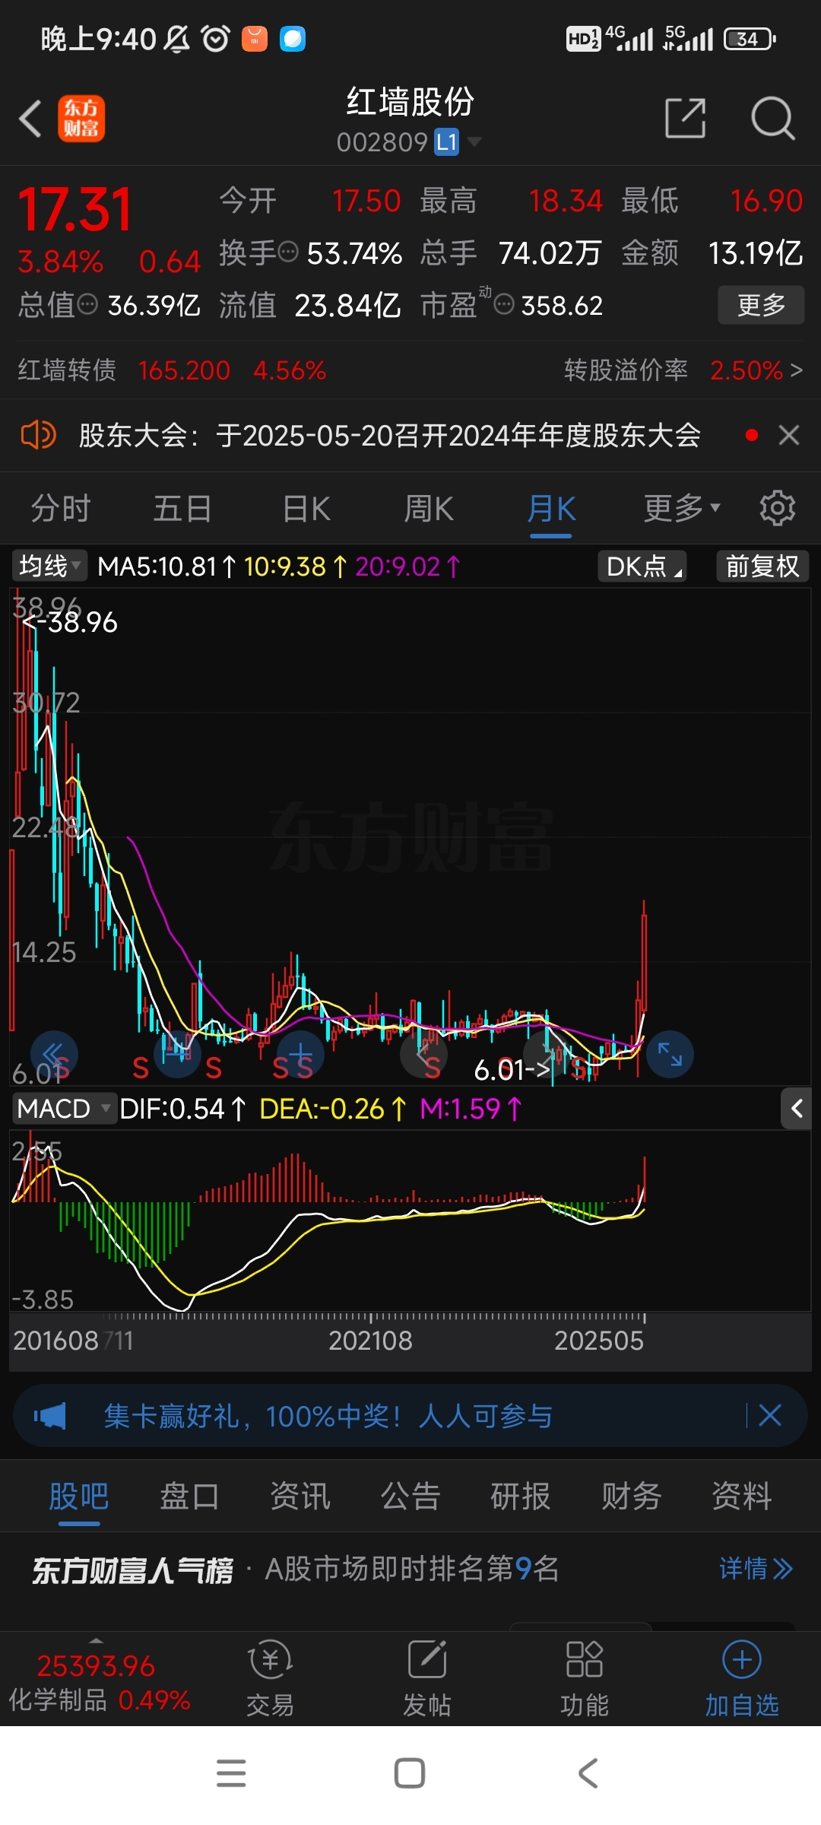821x1825 pixels.
Task: Switch to 分时 chart tab
Action: pos(61,508)
